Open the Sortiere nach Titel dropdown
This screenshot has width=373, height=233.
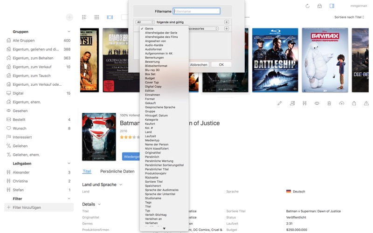click(349, 17)
